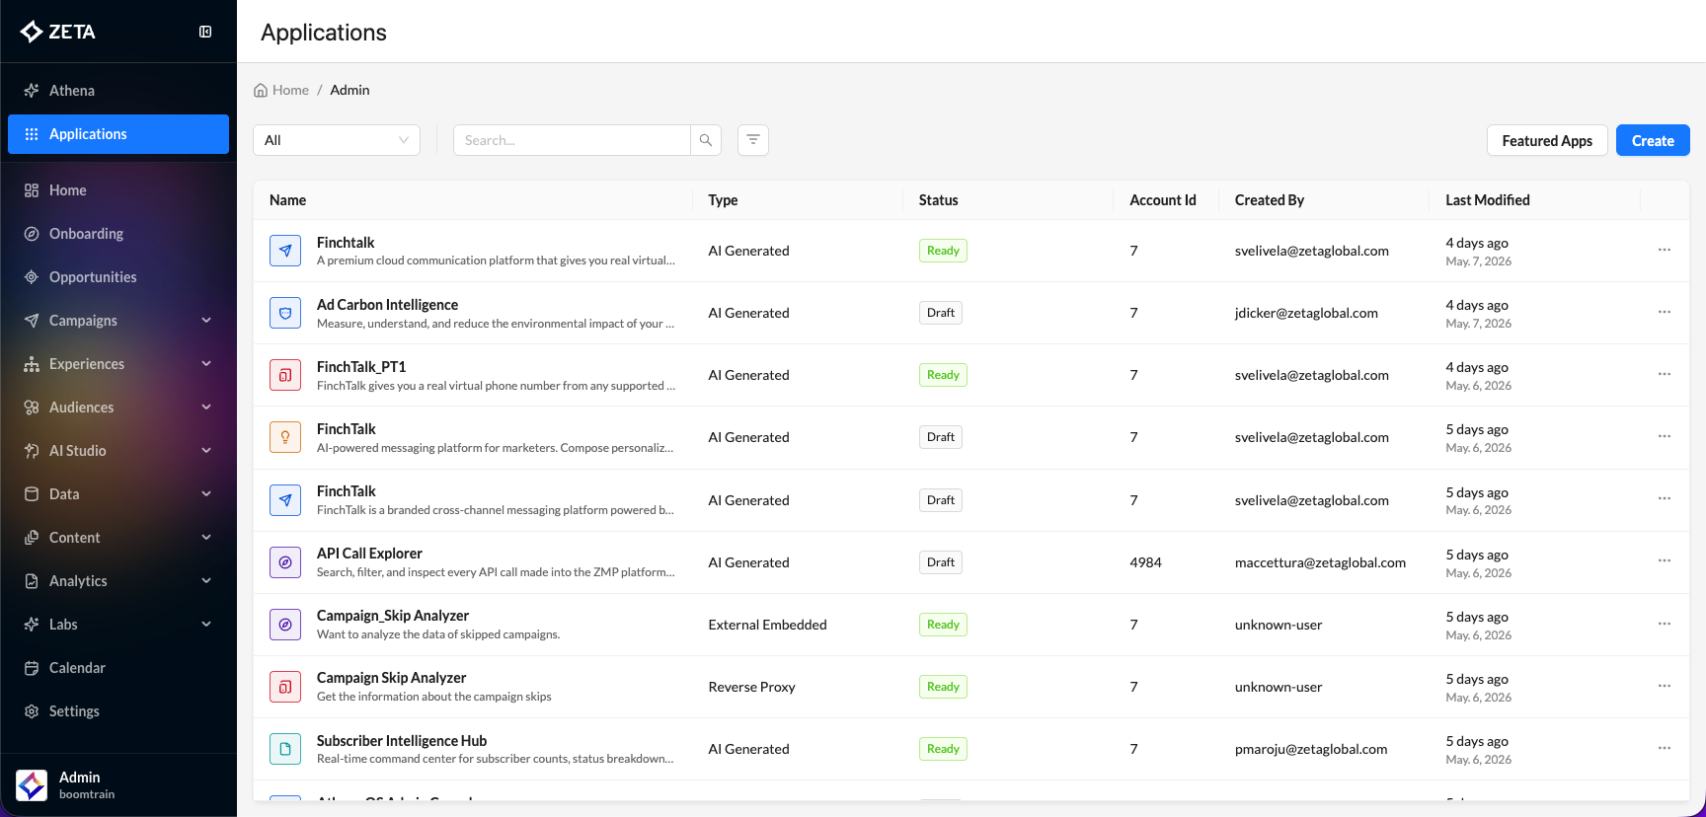Click the Draft status of Ad Carbon Intelligence
The width and height of the screenshot is (1706, 817).
click(x=941, y=313)
